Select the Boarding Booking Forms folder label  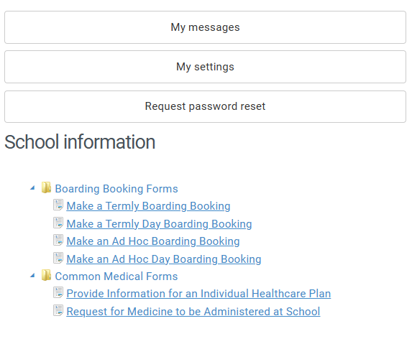point(116,189)
